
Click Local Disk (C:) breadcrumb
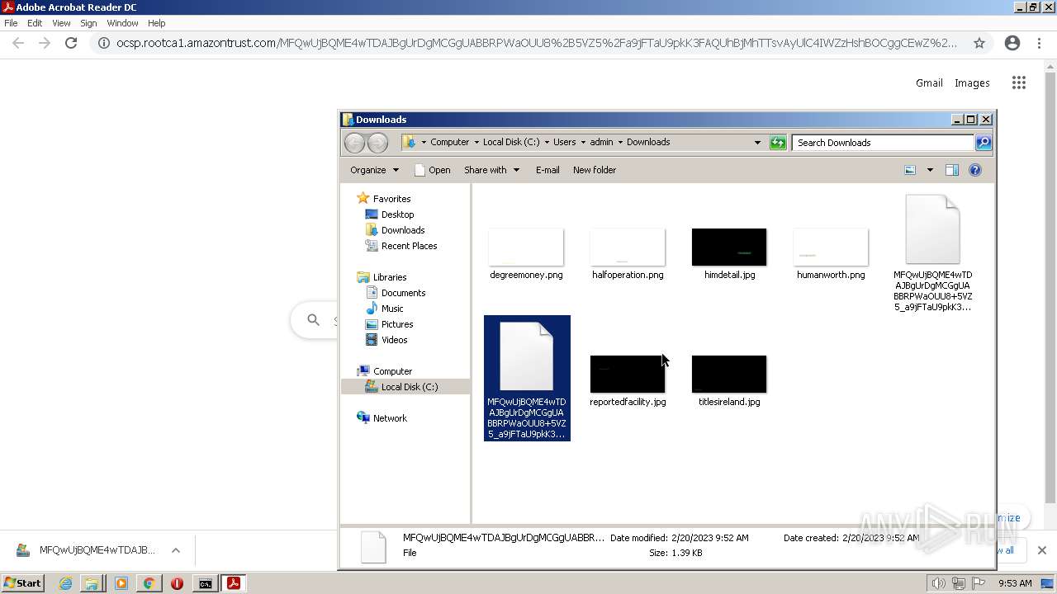coord(511,142)
